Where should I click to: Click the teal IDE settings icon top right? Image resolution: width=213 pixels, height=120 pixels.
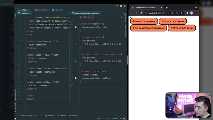point(124,6)
